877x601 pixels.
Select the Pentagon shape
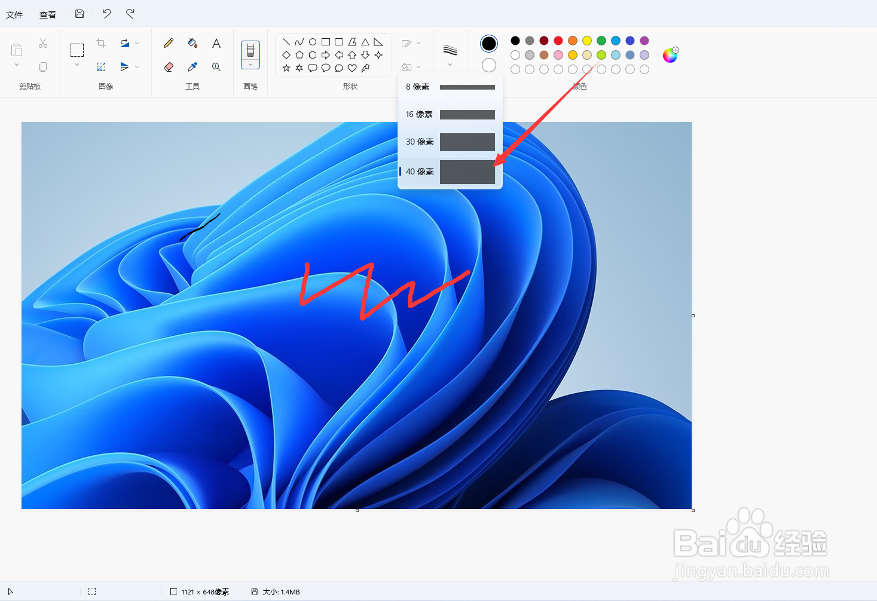coord(300,55)
